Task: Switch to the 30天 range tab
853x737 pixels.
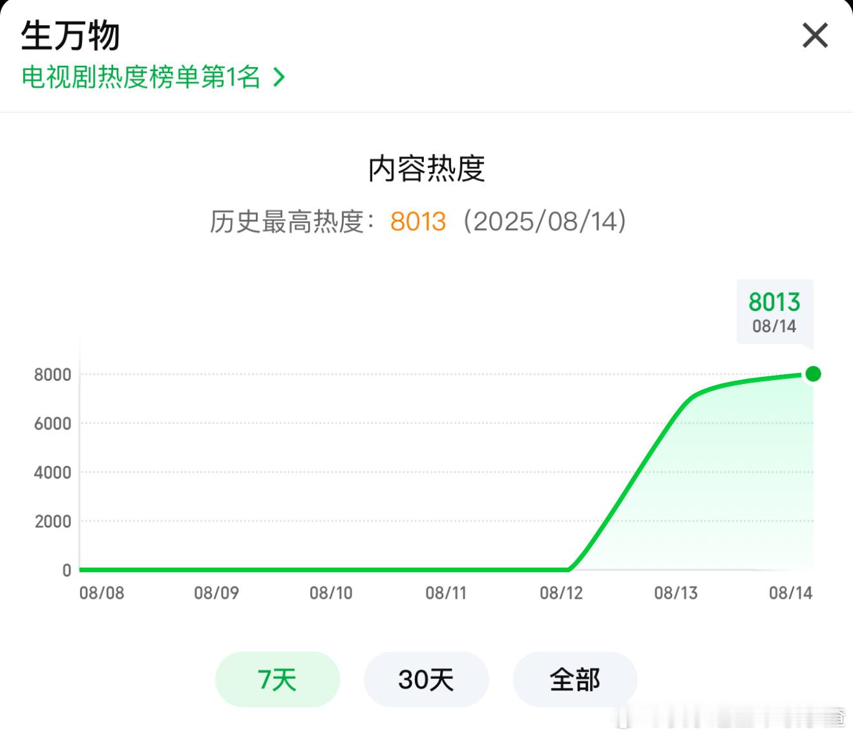Action: coord(426,679)
